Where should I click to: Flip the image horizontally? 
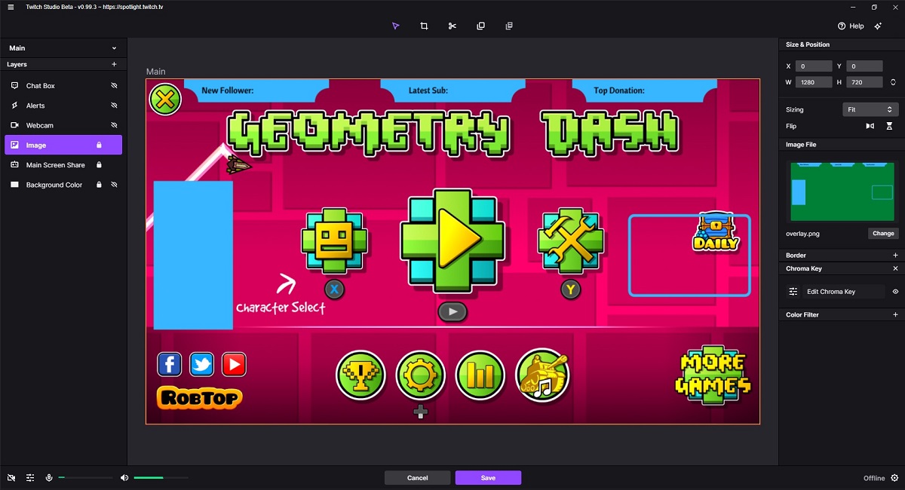coord(870,126)
